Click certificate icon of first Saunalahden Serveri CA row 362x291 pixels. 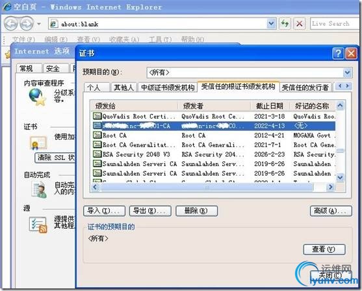pyautogui.click(x=97, y=163)
